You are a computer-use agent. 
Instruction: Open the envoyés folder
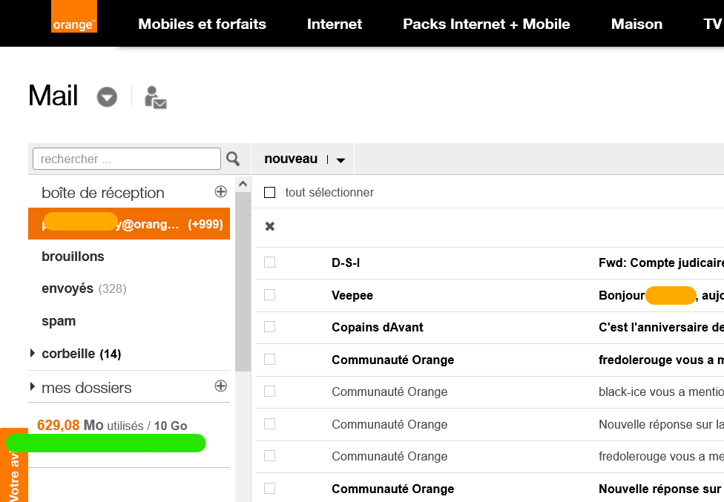(x=84, y=288)
